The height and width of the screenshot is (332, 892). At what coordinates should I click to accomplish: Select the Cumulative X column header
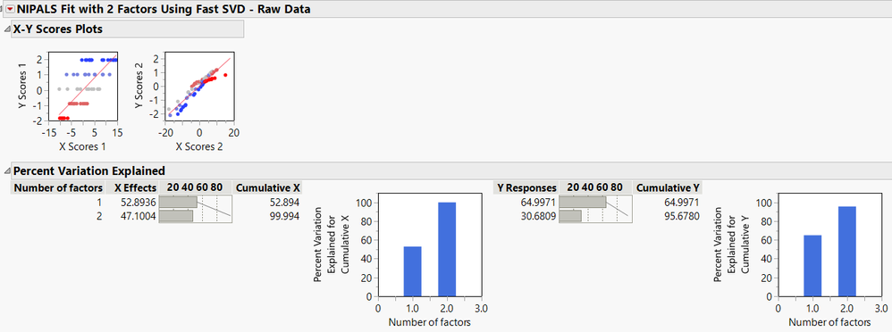click(x=268, y=187)
